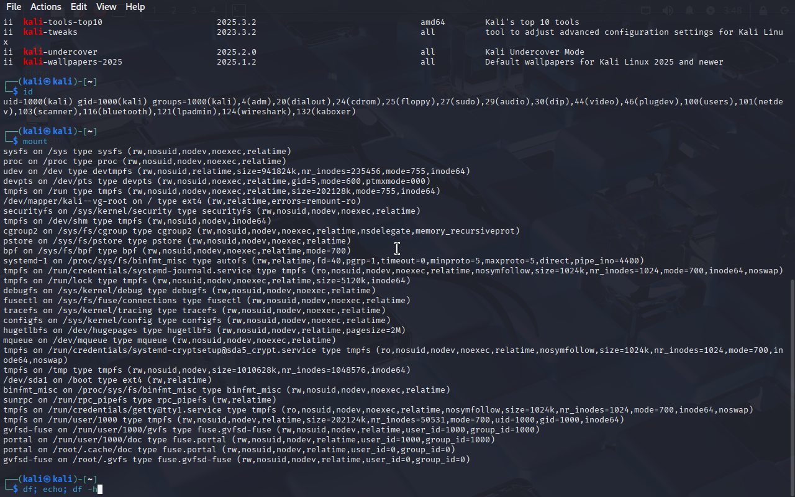Click the 'gvfsd-fuse on /root/.gvfs' line

pos(237,460)
